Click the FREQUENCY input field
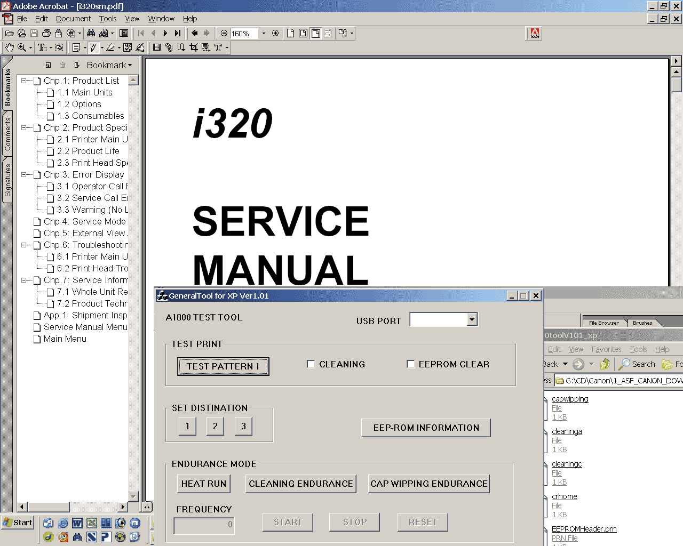The image size is (683, 546). click(204, 525)
